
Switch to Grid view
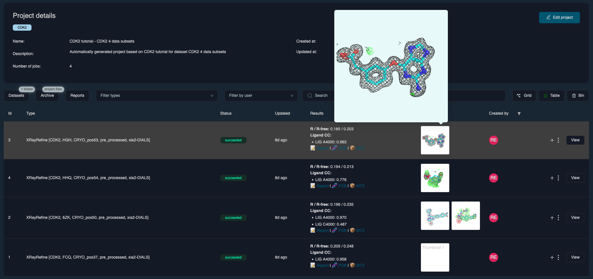click(524, 96)
